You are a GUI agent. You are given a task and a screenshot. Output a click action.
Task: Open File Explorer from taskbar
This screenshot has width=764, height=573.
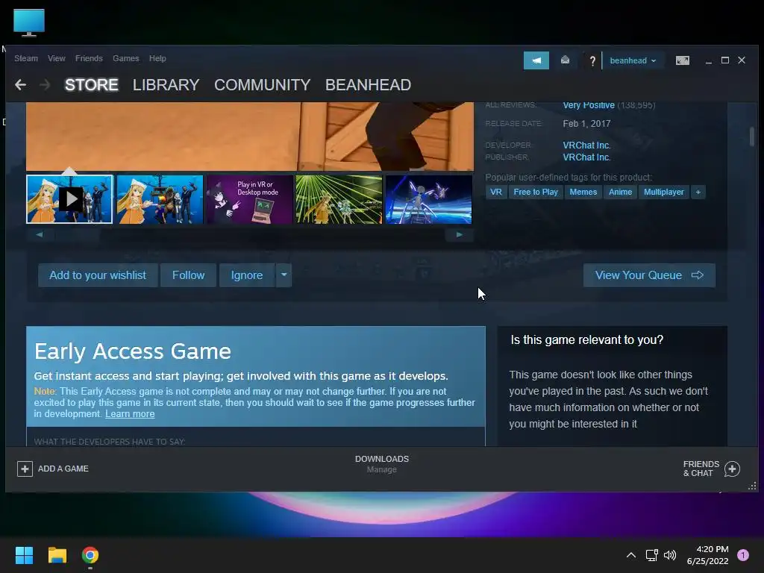point(57,555)
